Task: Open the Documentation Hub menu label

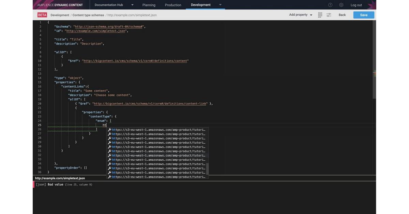Action: click(109, 5)
